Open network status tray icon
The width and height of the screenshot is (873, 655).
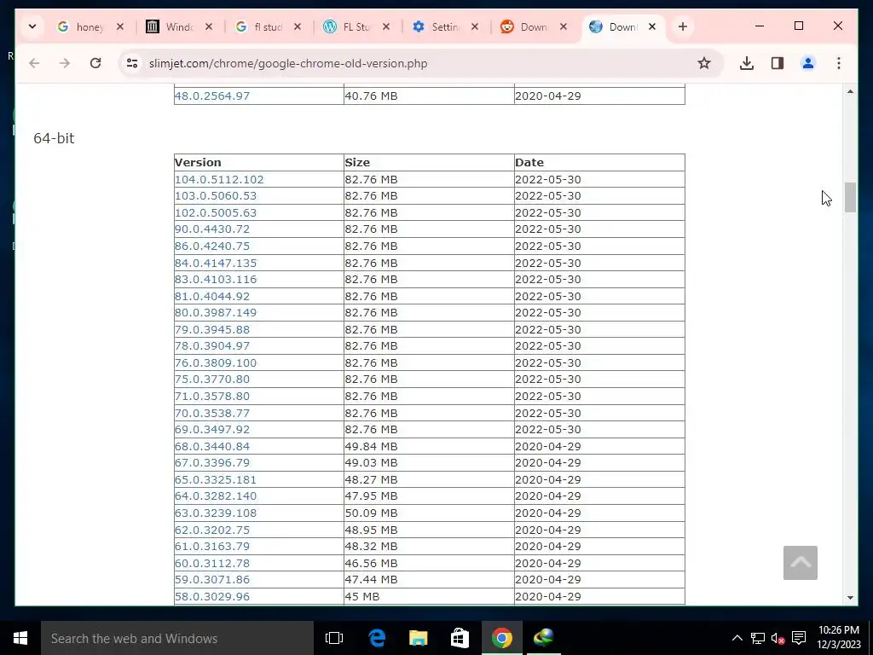(x=758, y=638)
